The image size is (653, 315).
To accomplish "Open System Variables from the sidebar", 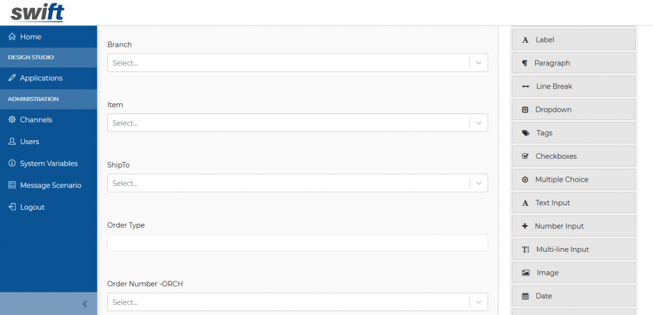I will (48, 163).
